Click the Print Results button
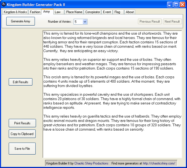 tap(22, 123)
